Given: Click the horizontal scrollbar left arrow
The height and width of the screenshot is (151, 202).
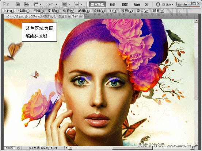Looking at the screenshot, I should pos(70,148).
